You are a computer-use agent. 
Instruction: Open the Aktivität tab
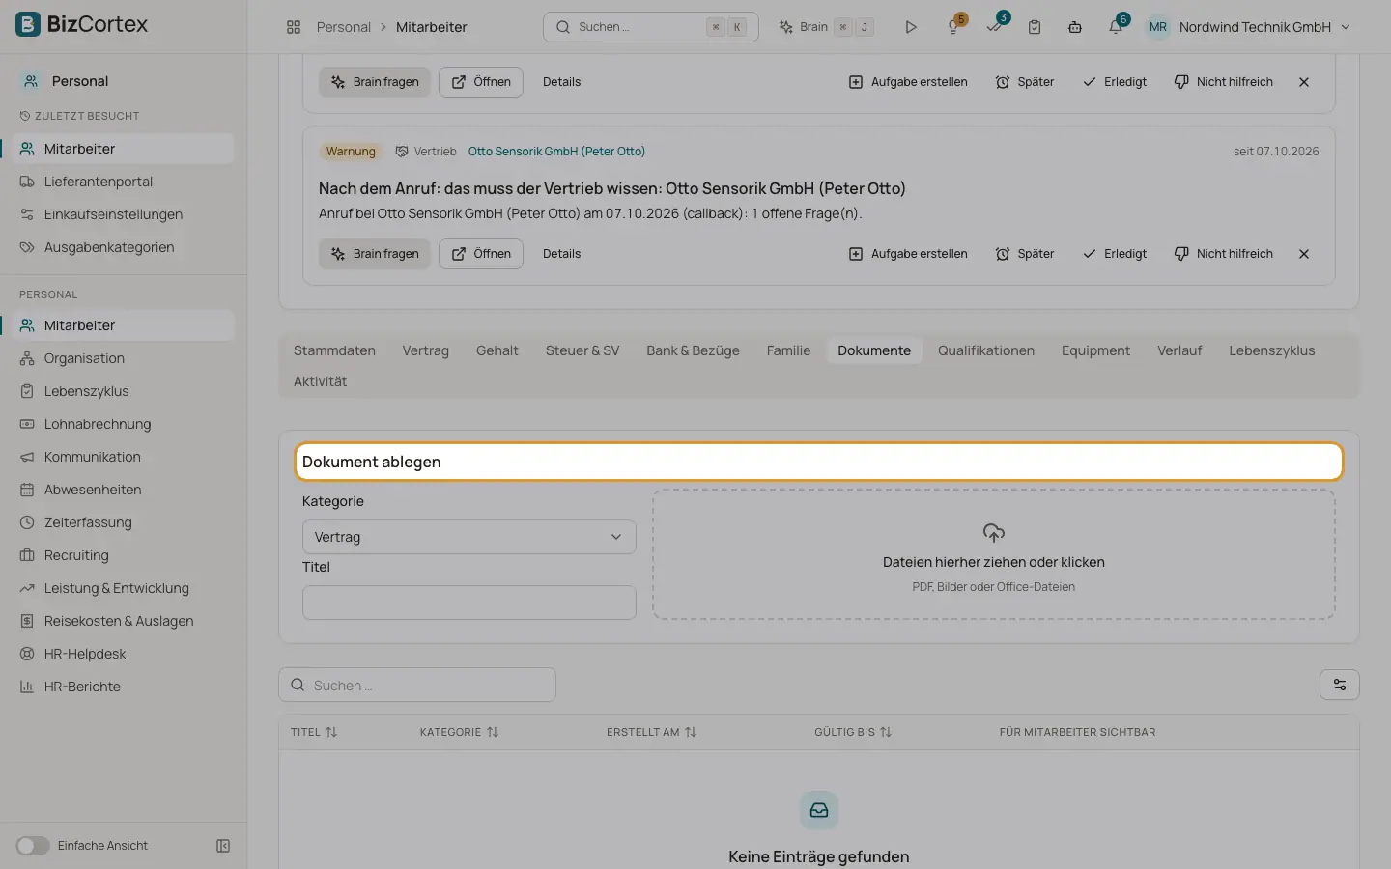pyautogui.click(x=320, y=381)
